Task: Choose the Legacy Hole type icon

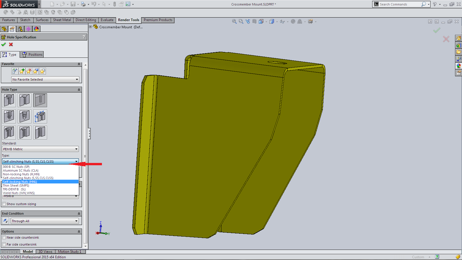Action: click(x=40, y=116)
